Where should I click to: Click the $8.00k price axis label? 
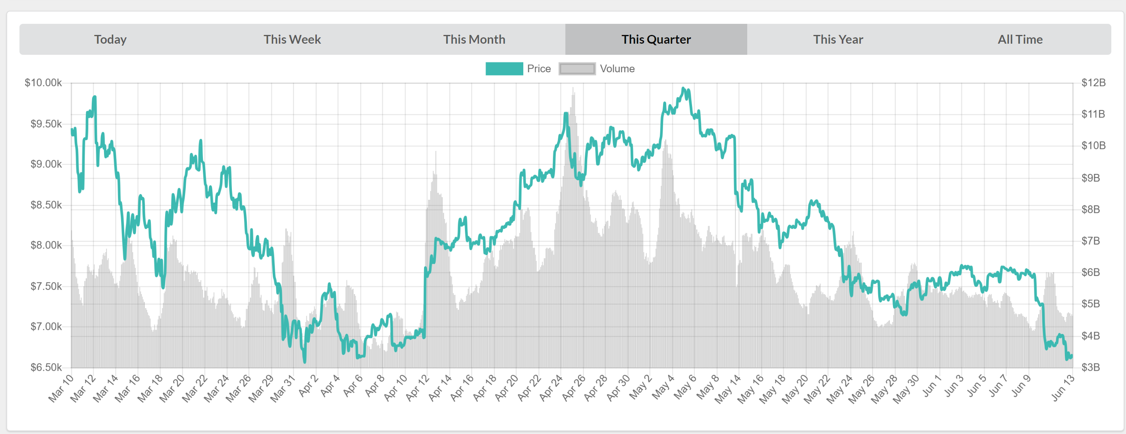tap(46, 245)
